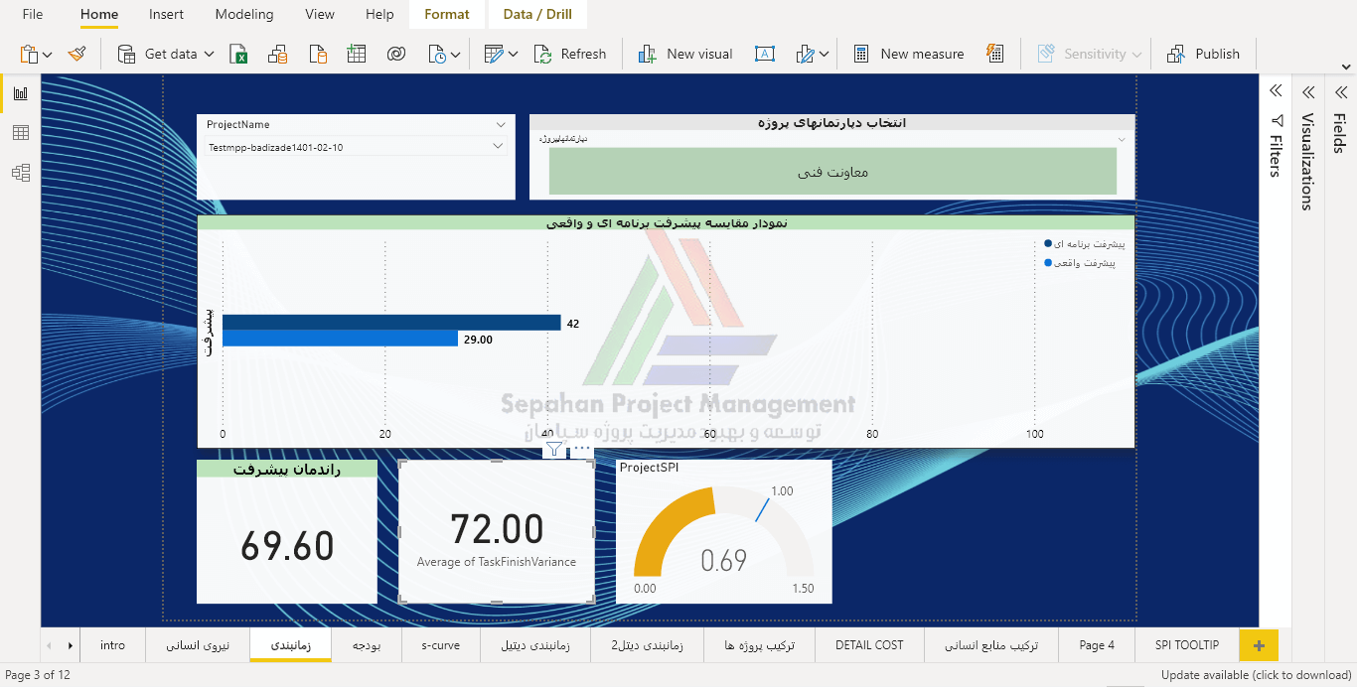The height and width of the screenshot is (687, 1357).
Task: Click the Update available notice in status bar
Action: pyautogui.click(x=1256, y=675)
